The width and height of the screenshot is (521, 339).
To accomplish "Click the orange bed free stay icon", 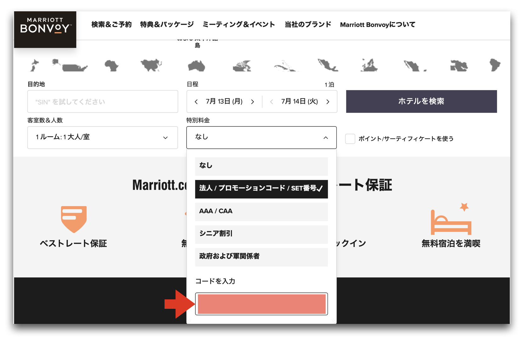I will tap(451, 219).
